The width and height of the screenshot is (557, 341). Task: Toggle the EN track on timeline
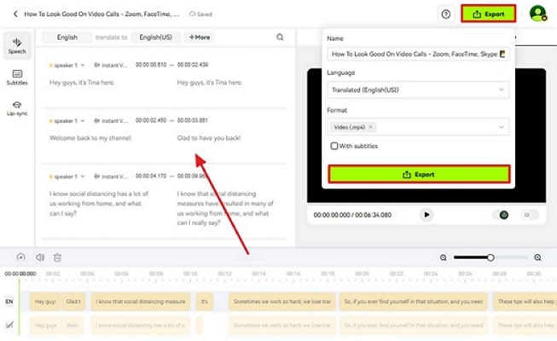(x=9, y=302)
